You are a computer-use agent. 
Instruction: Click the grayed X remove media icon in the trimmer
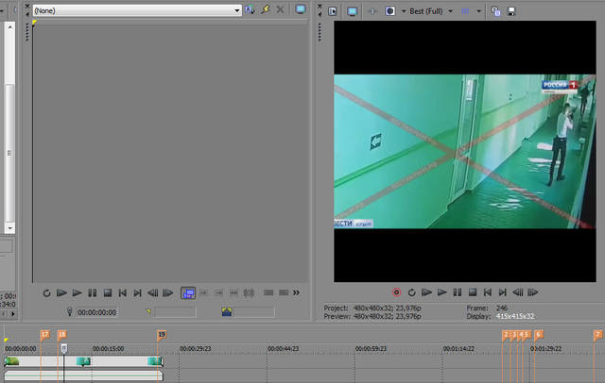click(281, 10)
